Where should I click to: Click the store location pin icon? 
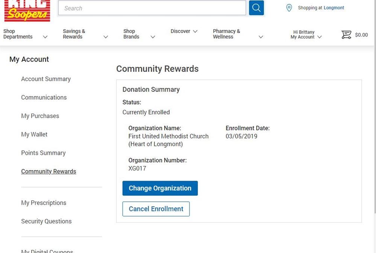tap(289, 8)
